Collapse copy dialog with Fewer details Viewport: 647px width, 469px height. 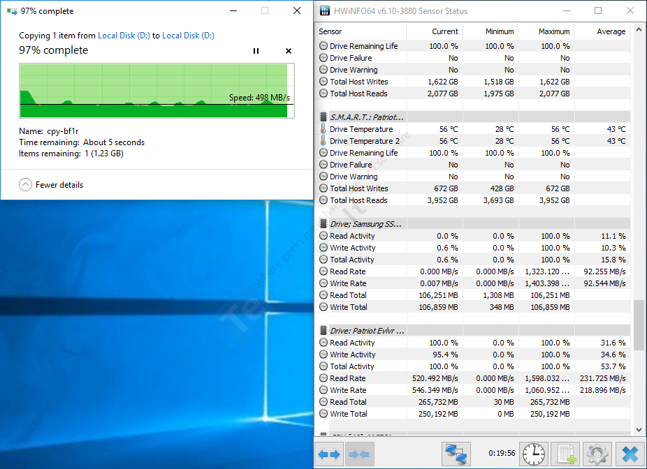pos(51,185)
